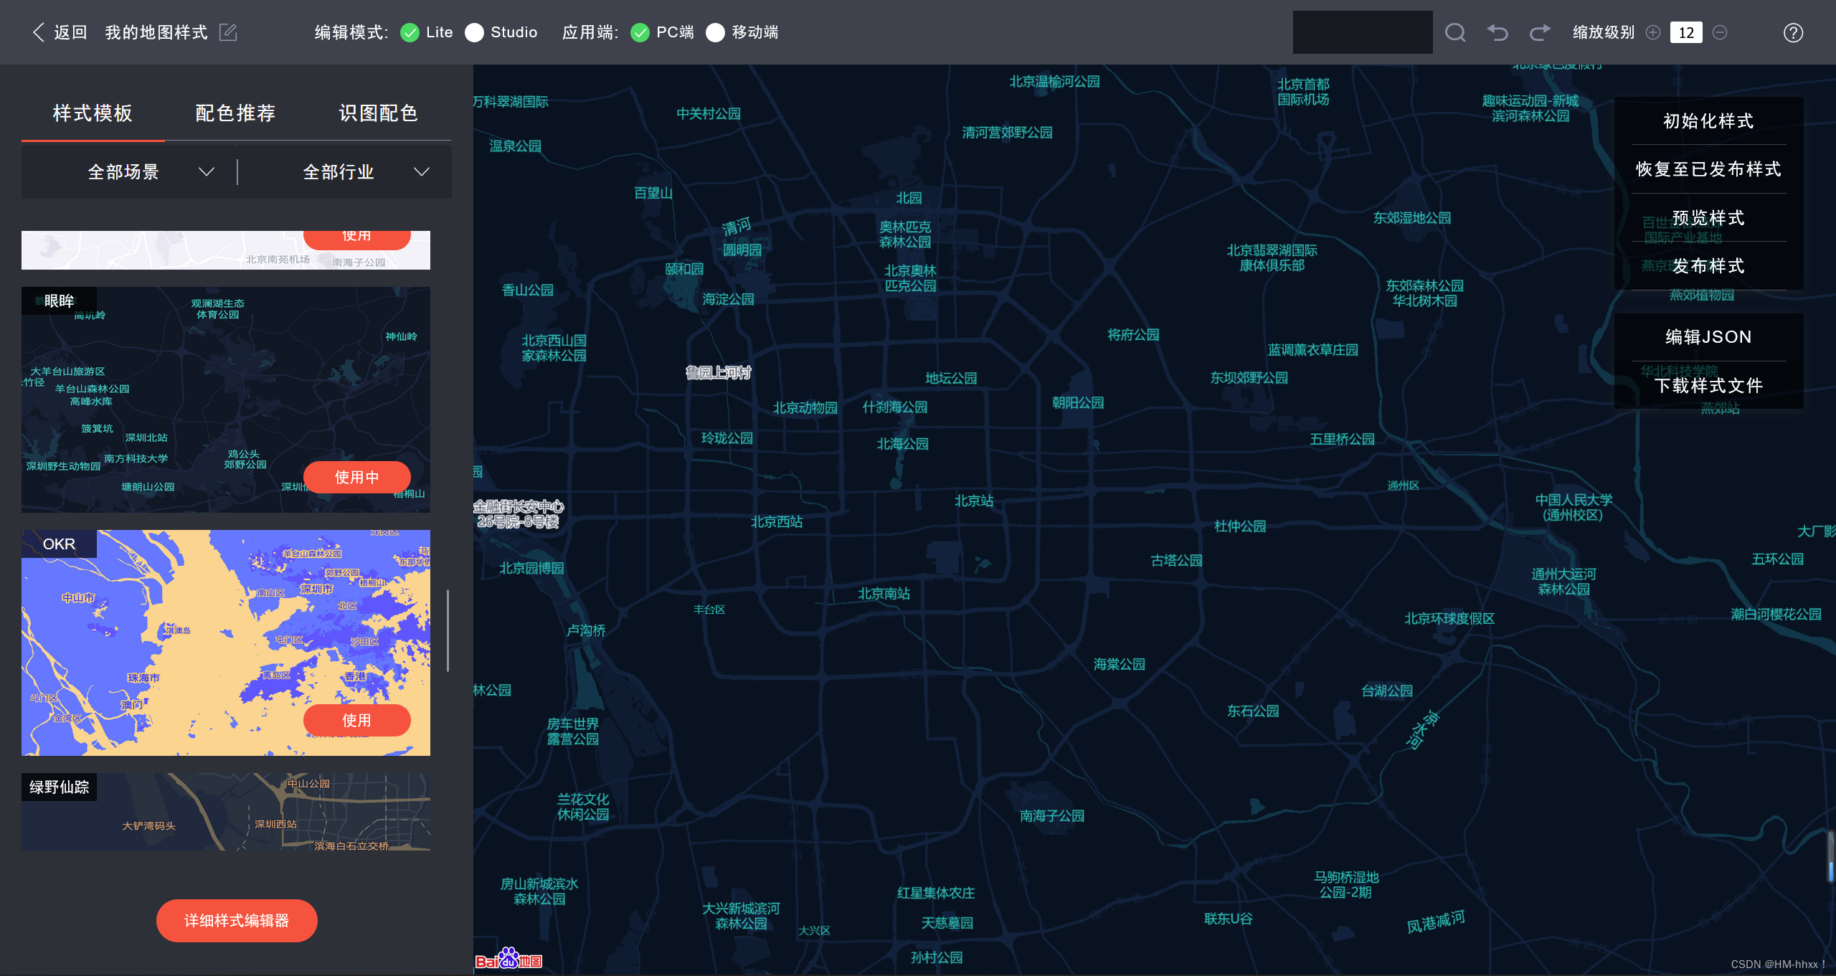This screenshot has height=976, width=1836.
Task: Click 红星集体农庄 label on map
Action: [x=936, y=893]
